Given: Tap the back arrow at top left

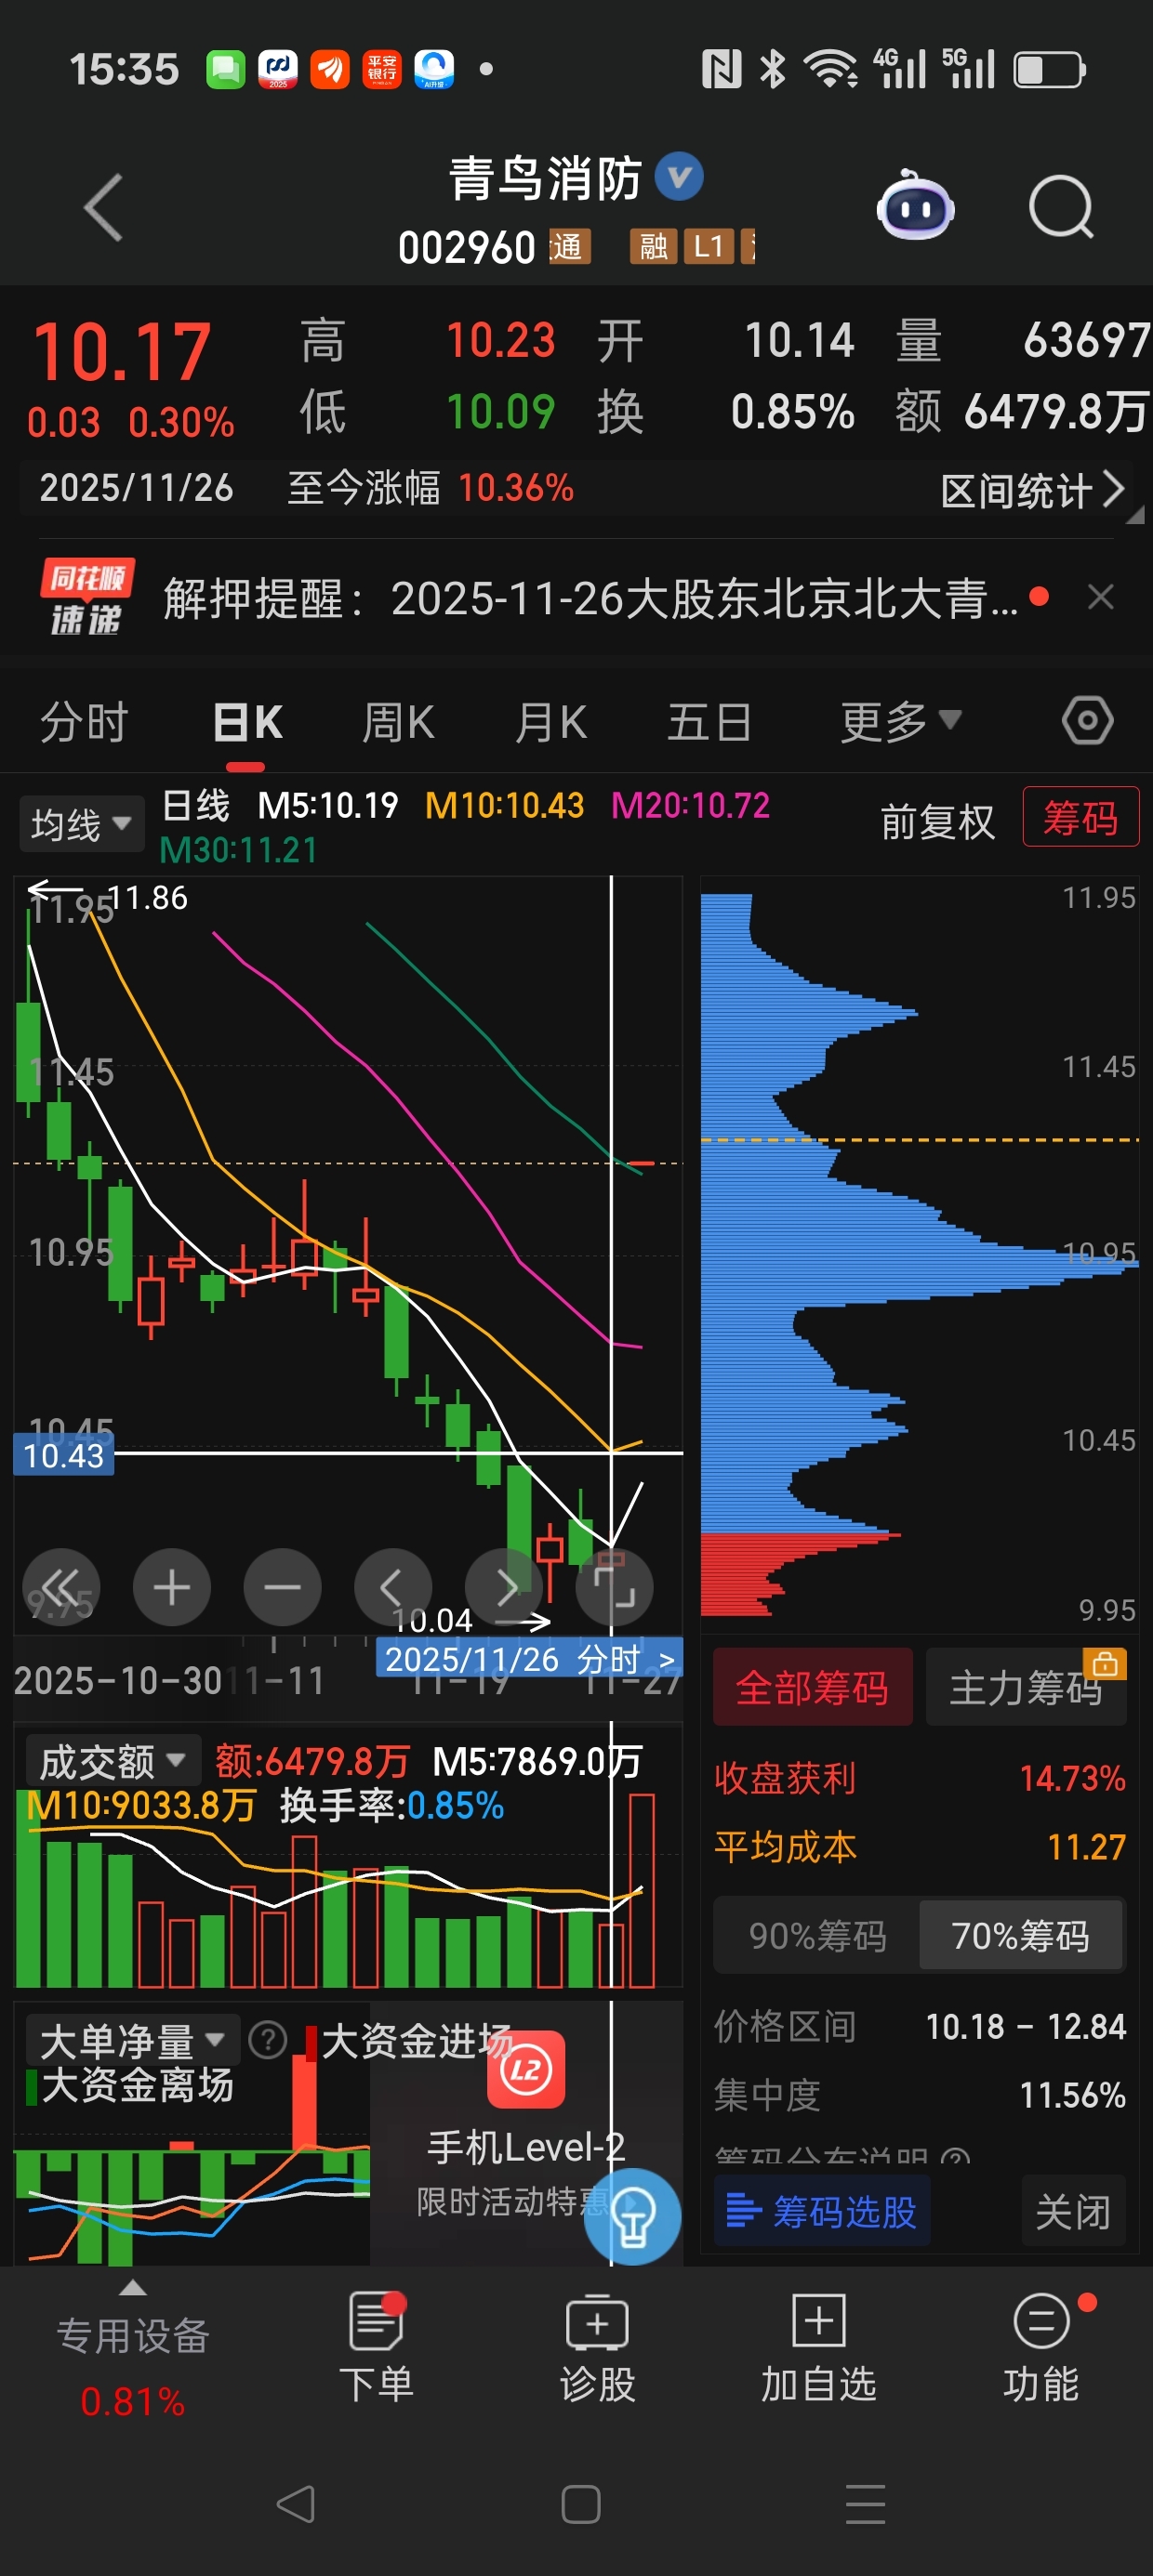Looking at the screenshot, I should pyautogui.click(x=104, y=208).
